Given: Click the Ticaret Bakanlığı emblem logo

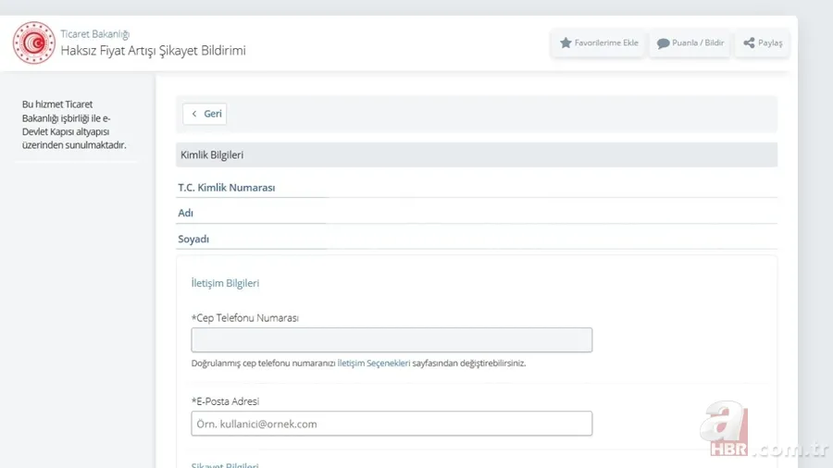Looking at the screenshot, I should [33, 43].
